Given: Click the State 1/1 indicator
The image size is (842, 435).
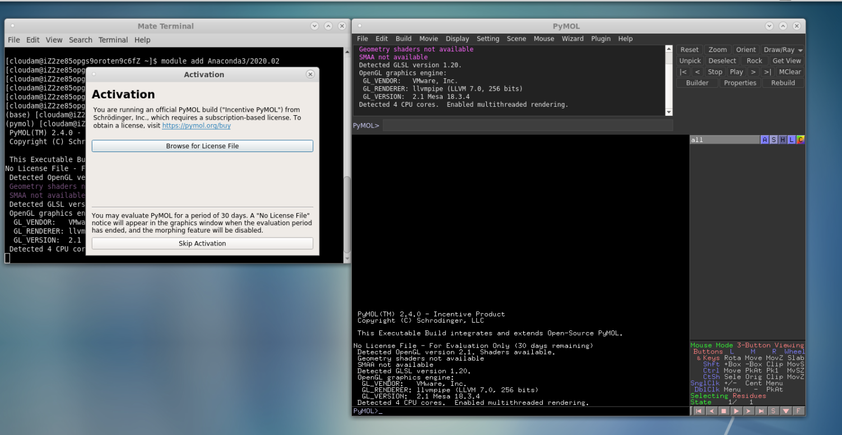Looking at the screenshot, I should (x=722, y=402).
